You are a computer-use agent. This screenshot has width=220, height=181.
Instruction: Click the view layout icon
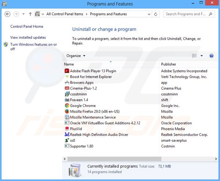(194, 56)
